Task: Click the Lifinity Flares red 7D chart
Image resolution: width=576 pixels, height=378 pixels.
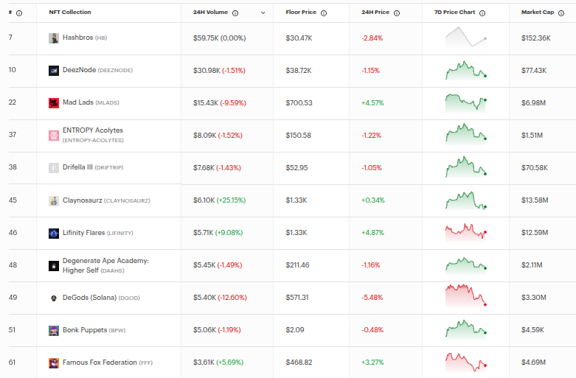Action: tap(466, 233)
